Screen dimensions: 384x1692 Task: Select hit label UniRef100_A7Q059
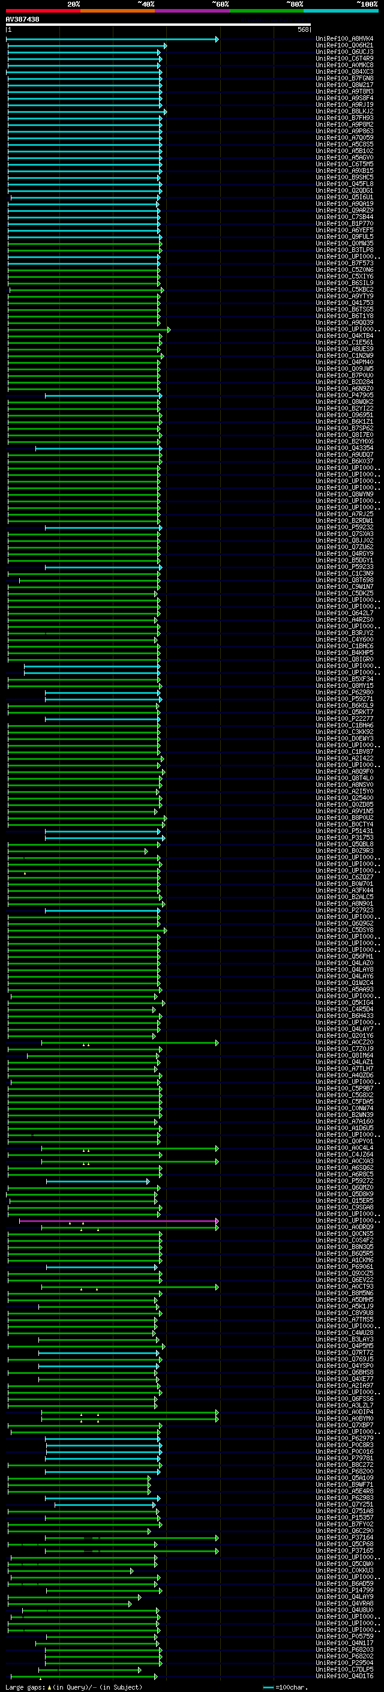344,138
